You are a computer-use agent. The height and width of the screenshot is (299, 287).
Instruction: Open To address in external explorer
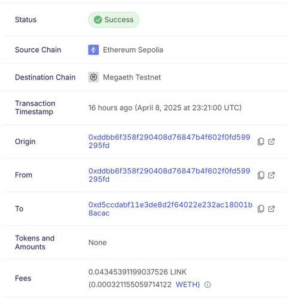271,209
